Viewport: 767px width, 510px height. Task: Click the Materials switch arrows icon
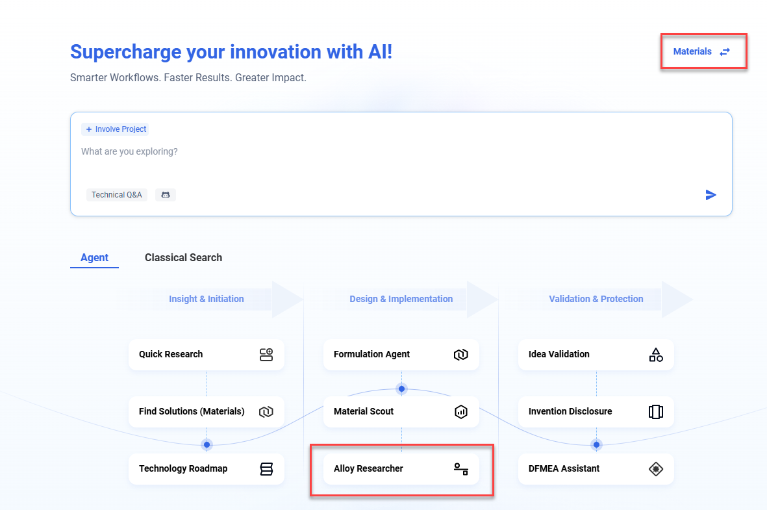pos(725,52)
